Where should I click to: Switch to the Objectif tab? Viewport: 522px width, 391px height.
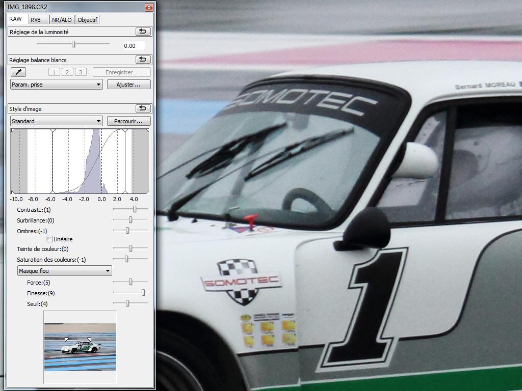87,20
